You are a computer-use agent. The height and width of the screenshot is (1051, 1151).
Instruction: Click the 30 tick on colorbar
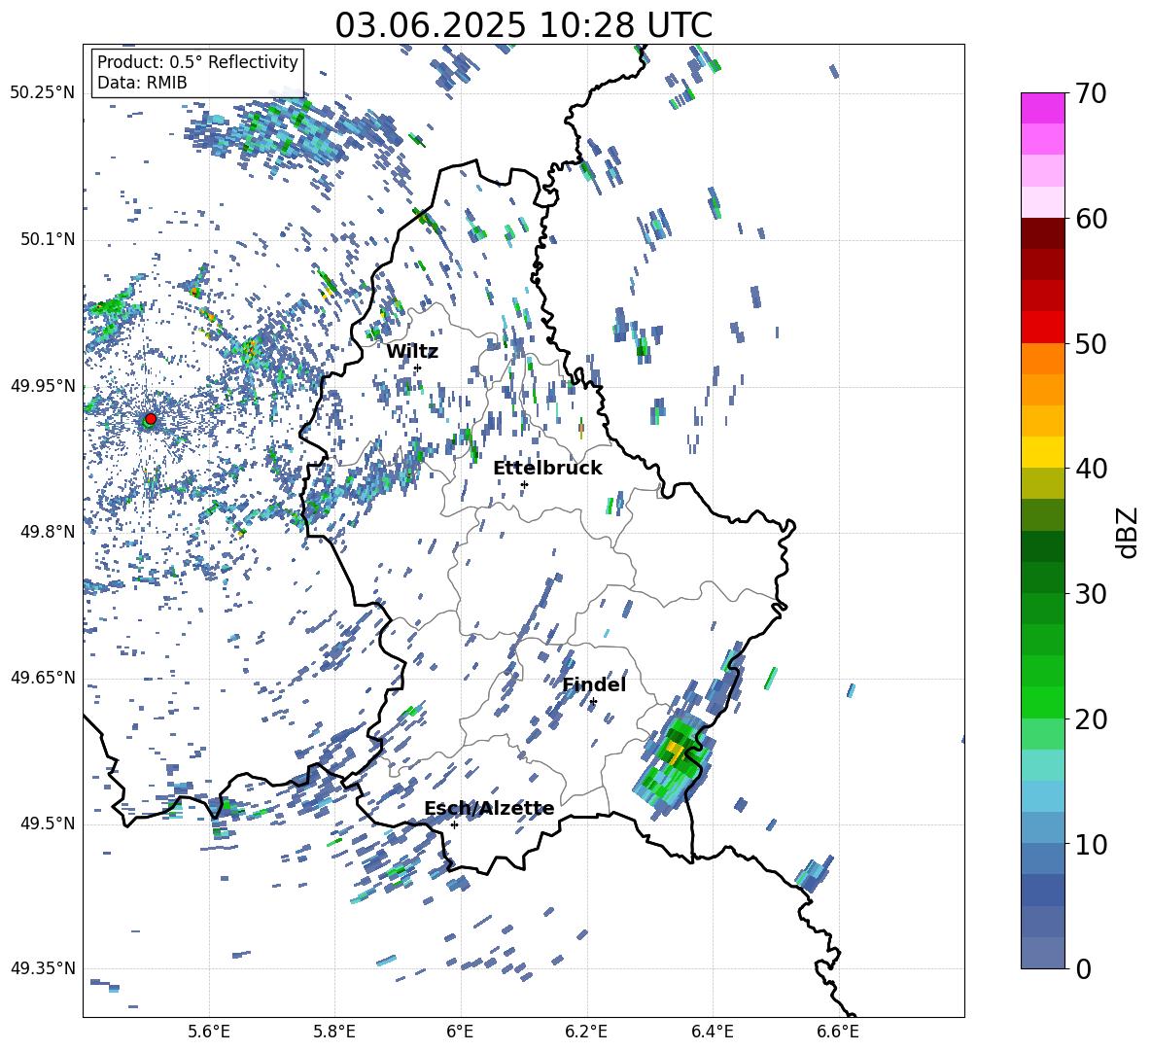pos(1090,594)
